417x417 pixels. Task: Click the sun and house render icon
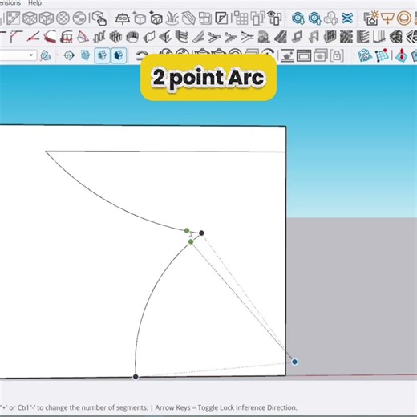pos(371,18)
